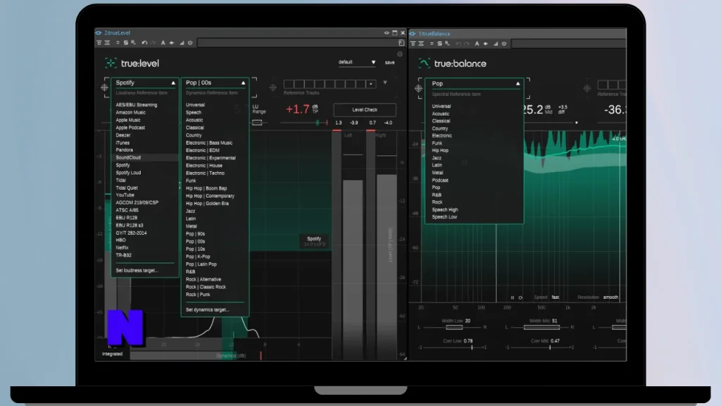Open the preset page icon in trueLevel window

tap(401, 43)
